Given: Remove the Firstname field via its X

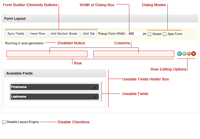Looking at the screenshot, I should tap(95, 88).
